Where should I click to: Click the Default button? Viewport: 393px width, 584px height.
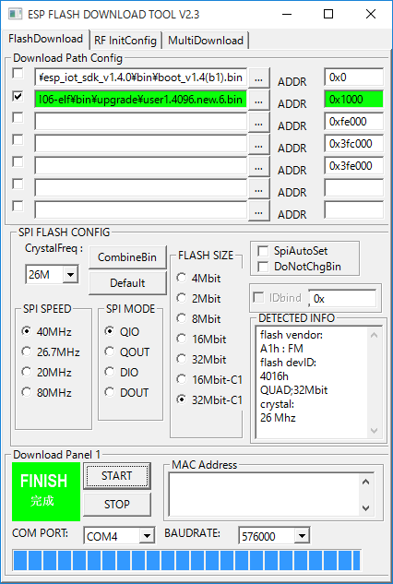point(127,283)
